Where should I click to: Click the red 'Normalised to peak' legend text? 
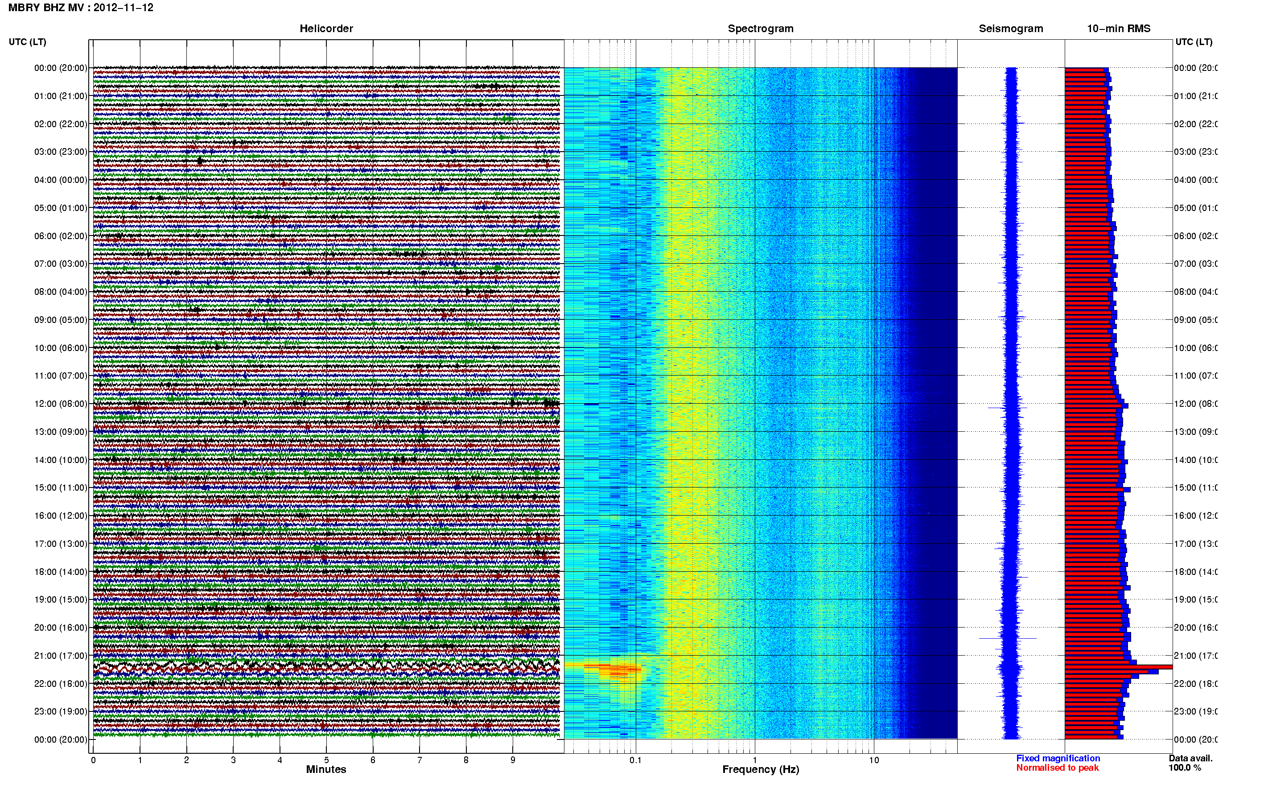click(1057, 768)
